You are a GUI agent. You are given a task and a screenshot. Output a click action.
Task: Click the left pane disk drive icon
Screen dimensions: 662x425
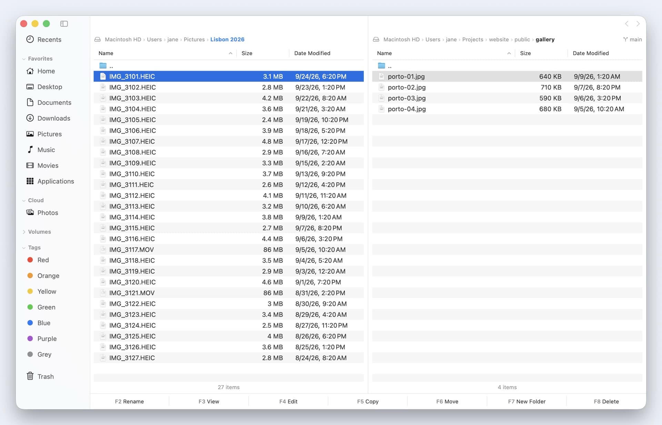(98, 39)
